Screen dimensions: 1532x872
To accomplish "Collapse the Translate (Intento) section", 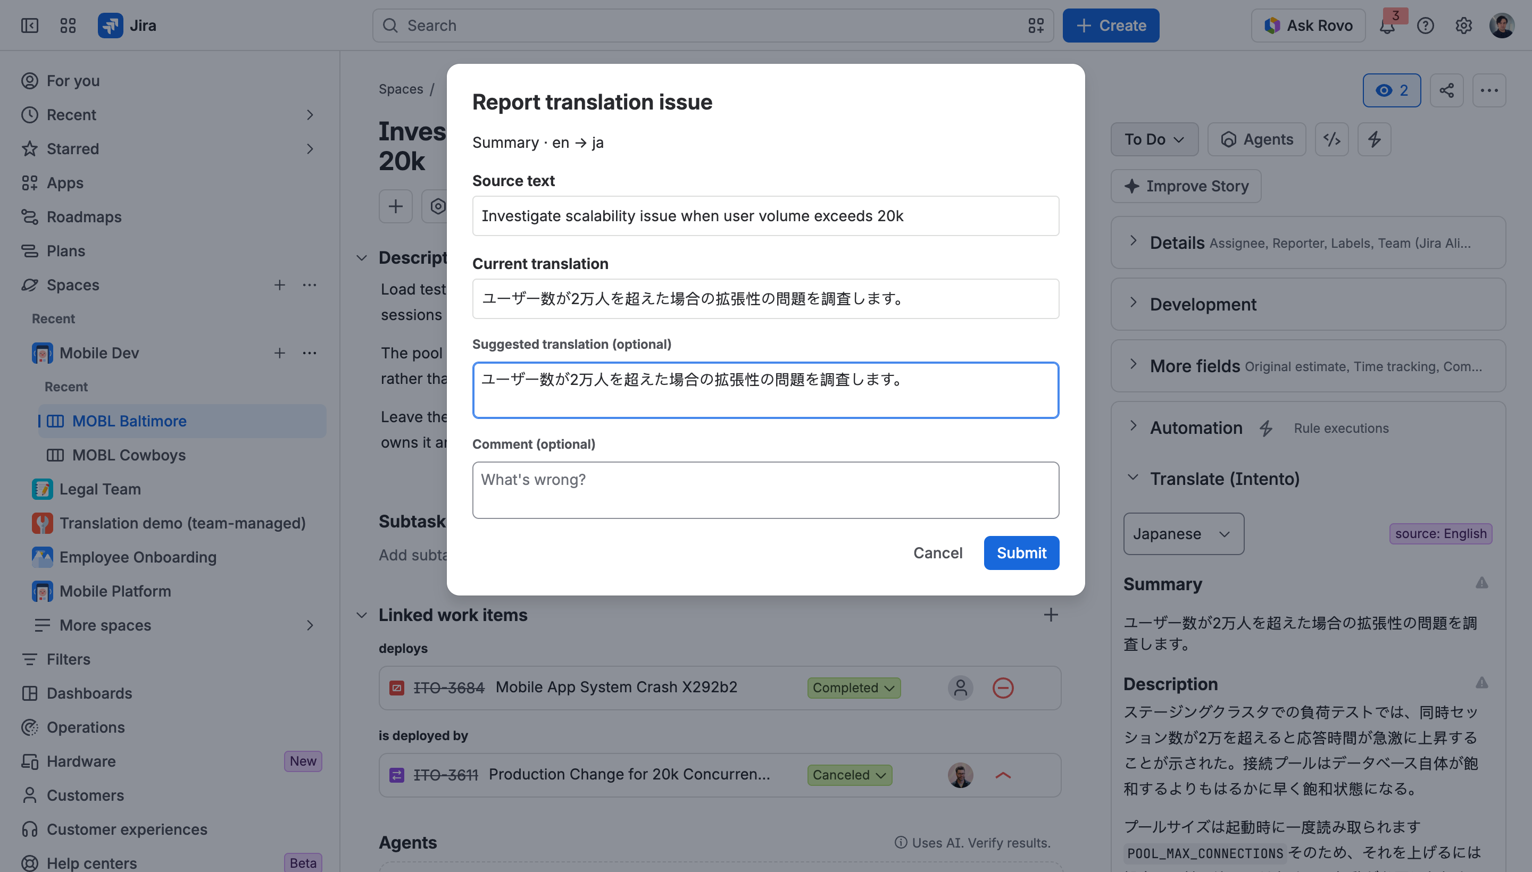I will [1133, 478].
